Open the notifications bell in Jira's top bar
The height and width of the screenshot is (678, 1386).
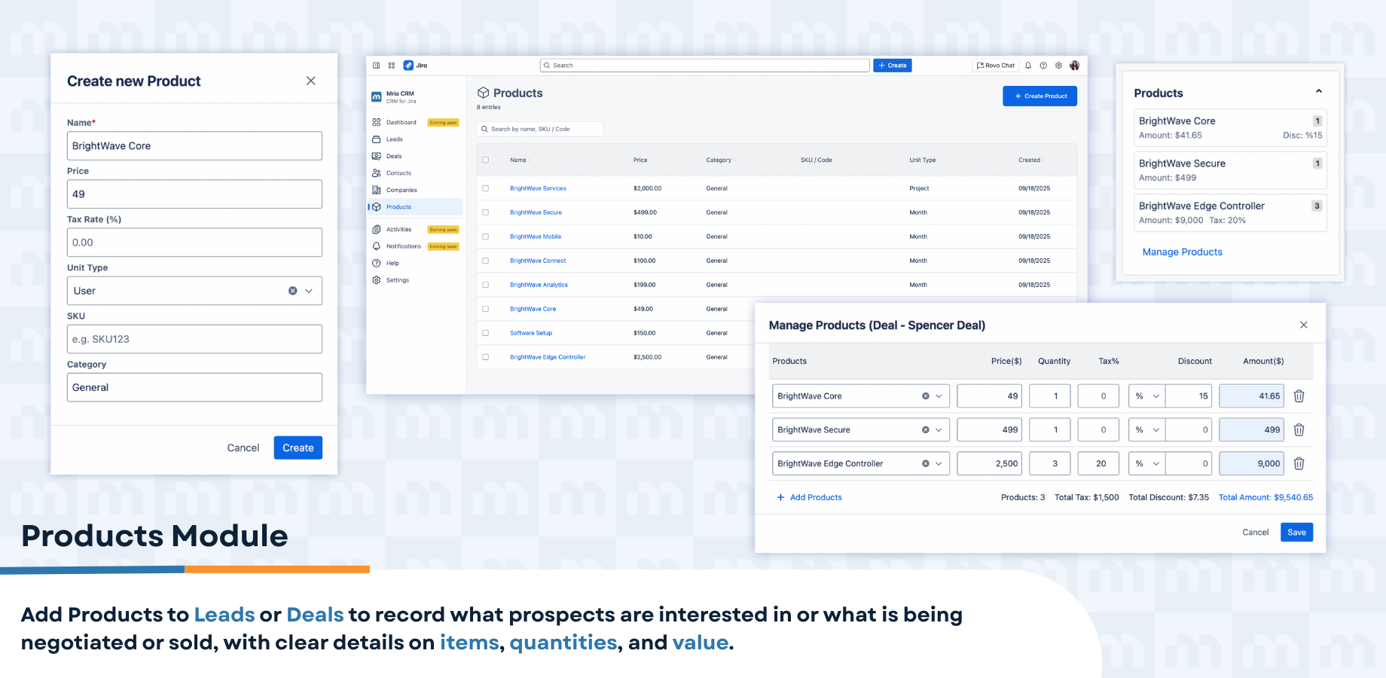tap(1028, 66)
